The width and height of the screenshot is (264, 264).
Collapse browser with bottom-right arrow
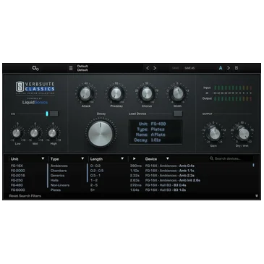click(x=257, y=196)
